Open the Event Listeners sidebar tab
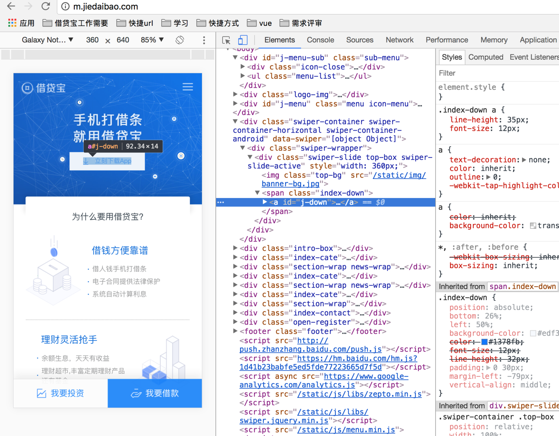 tap(534, 57)
